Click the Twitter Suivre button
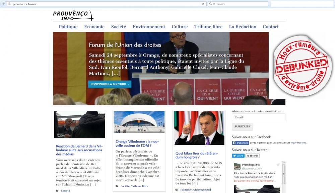The height and width of the screenshot is (193, 335). click(x=238, y=156)
